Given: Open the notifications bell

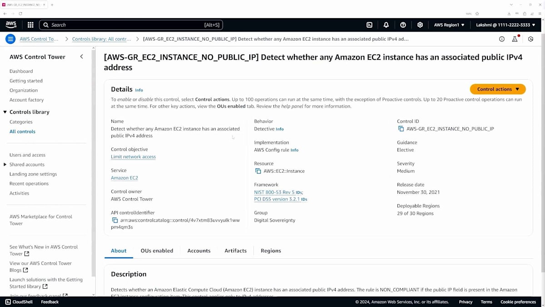Looking at the screenshot, I should point(386,25).
